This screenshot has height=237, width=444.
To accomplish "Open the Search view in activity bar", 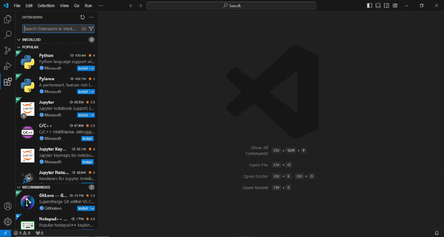I will point(8,35).
